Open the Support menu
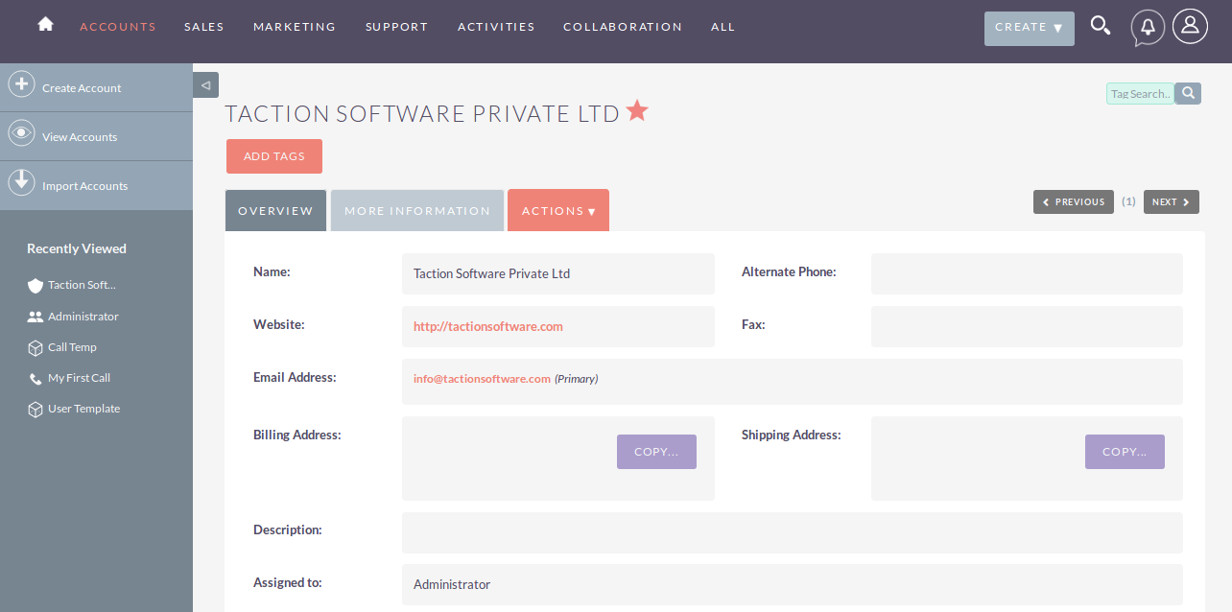This screenshot has height=612, width=1232. [x=397, y=27]
